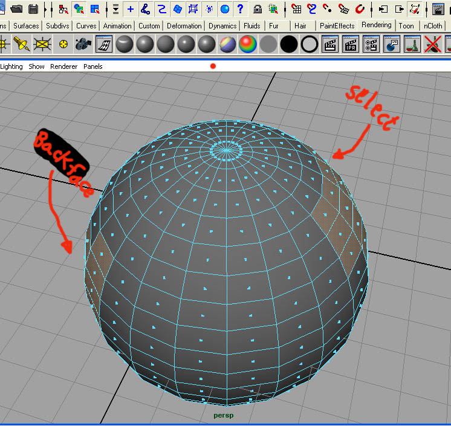Screen dimensions: 451x426
Task: Enable select by hierarchy mode
Action: pyautogui.click(x=63, y=9)
